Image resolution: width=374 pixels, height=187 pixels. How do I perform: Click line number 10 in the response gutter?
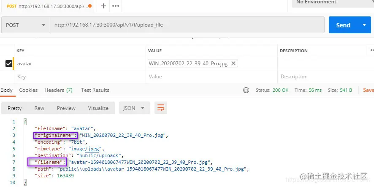(x=12, y=182)
